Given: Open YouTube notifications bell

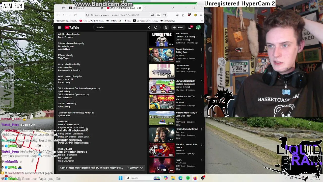Looking at the screenshot, I should pos(190,27).
